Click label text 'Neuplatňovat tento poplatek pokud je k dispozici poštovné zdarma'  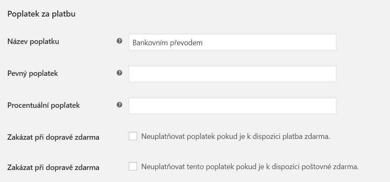(250, 167)
